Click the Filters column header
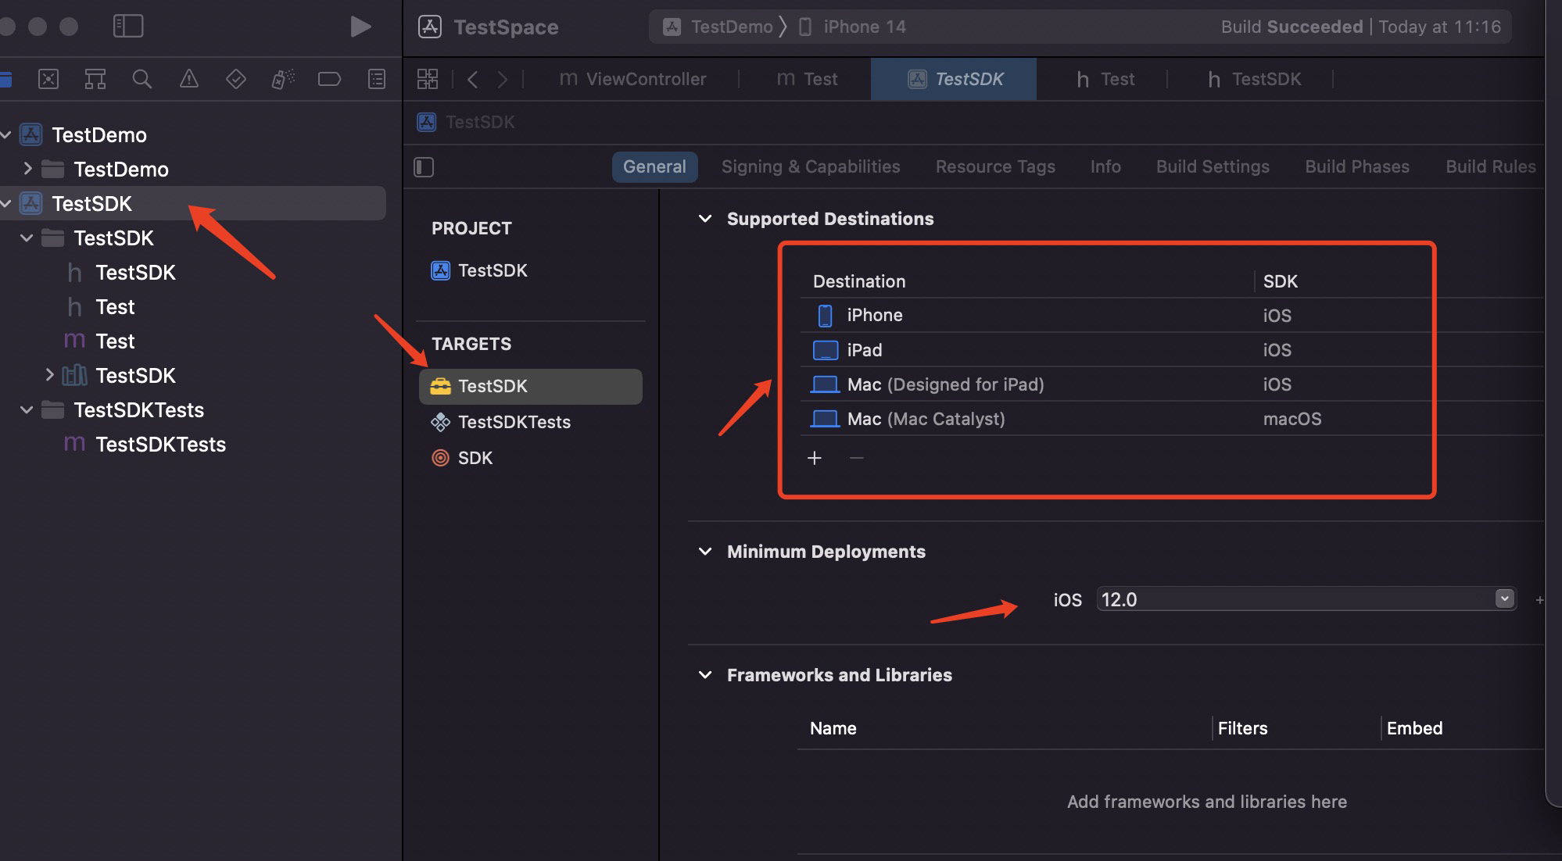This screenshot has width=1562, height=861. pyautogui.click(x=1242, y=728)
